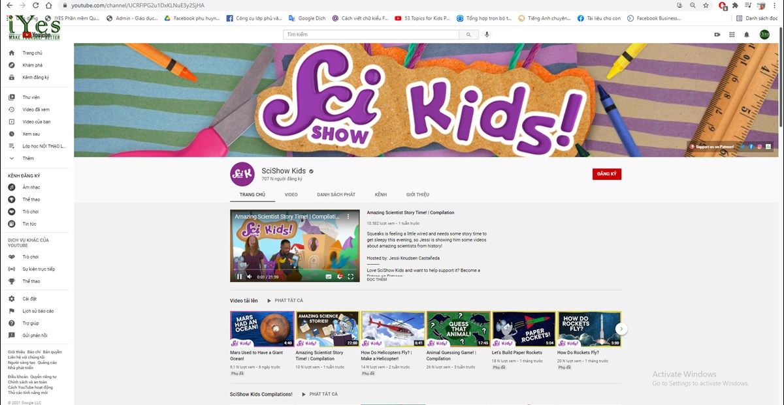Toggle subtitles on the featured video
Screen dimensions: 784x405
pyautogui.click(x=329, y=277)
